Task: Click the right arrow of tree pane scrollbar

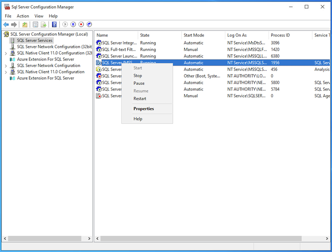Action: [89, 238]
